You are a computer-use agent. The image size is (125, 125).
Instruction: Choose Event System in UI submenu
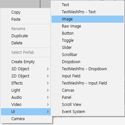tap(87, 112)
